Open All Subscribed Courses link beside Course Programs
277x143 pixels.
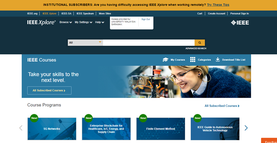(x=222, y=106)
